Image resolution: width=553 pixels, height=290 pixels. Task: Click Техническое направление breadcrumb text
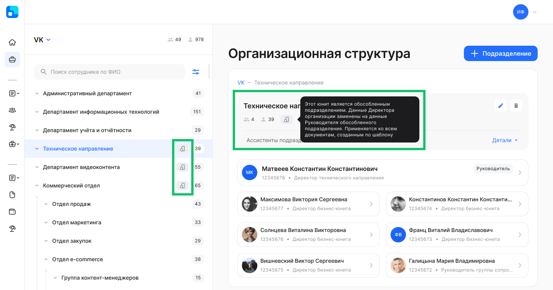(x=289, y=83)
